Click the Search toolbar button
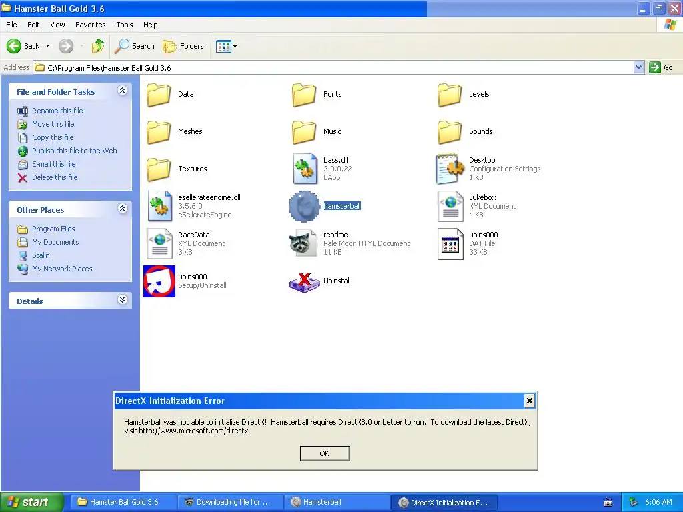This screenshot has height=512, width=683. click(134, 46)
